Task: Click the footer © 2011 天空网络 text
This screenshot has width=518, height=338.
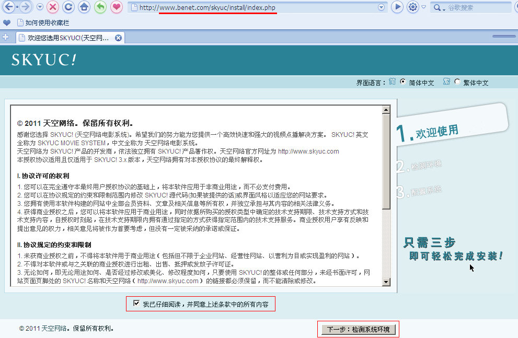Action: click(66, 329)
